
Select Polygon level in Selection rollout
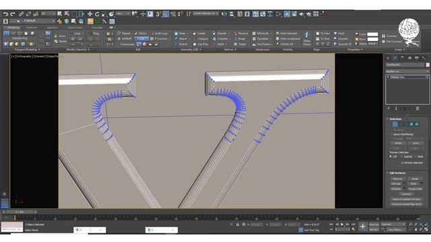tap(411, 124)
